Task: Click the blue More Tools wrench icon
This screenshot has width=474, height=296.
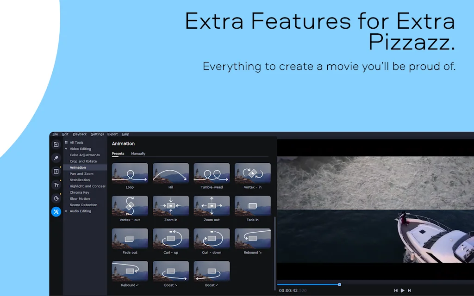Action: click(x=56, y=211)
